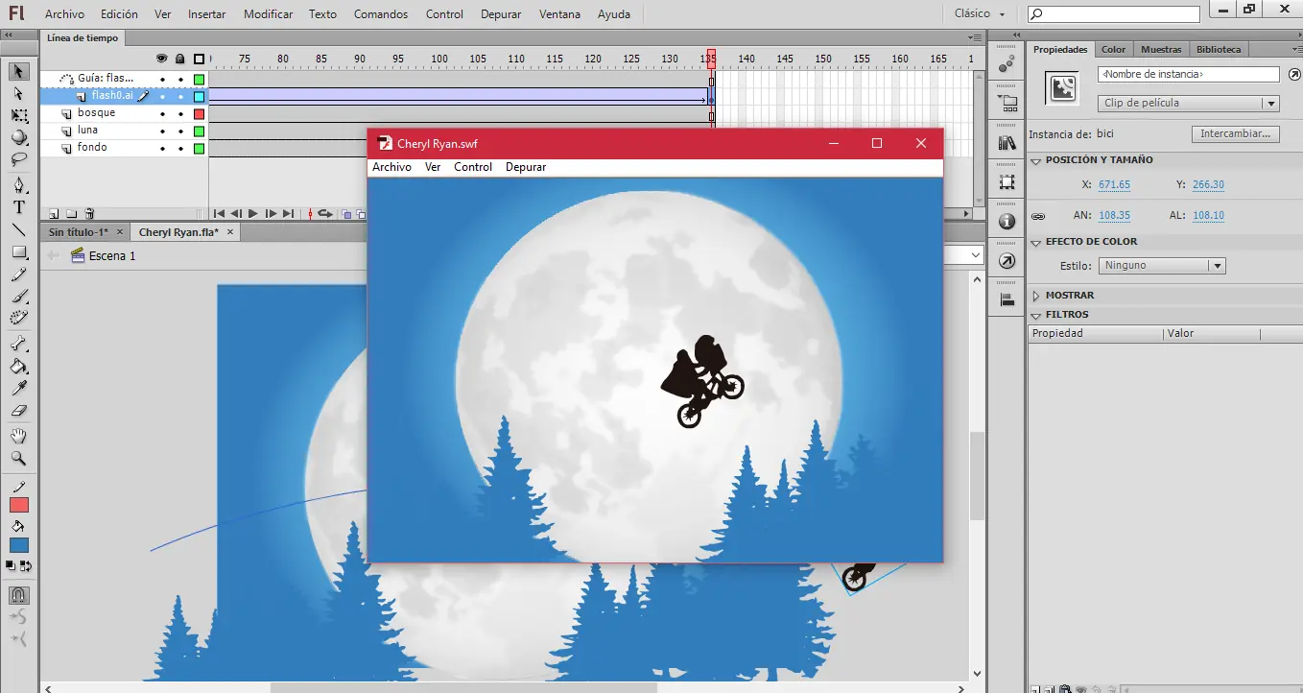Select the Selection (black arrow) tool
The width and height of the screenshot is (1303, 693).
click(19, 72)
